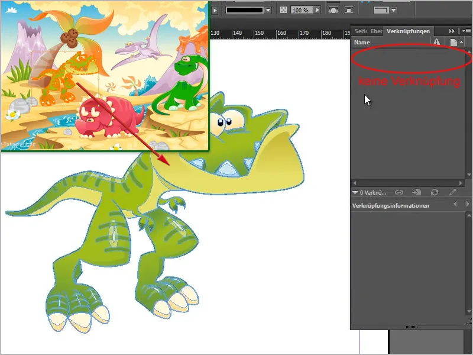Click the update link refresh icon
This screenshot has width=473, height=355.
tap(435, 192)
